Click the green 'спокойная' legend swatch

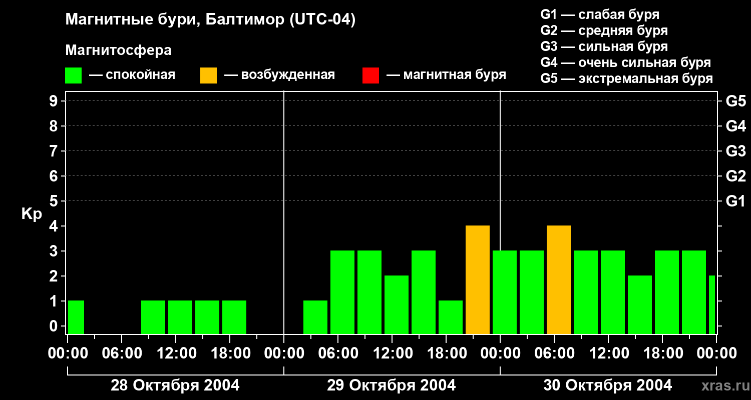tap(73, 75)
